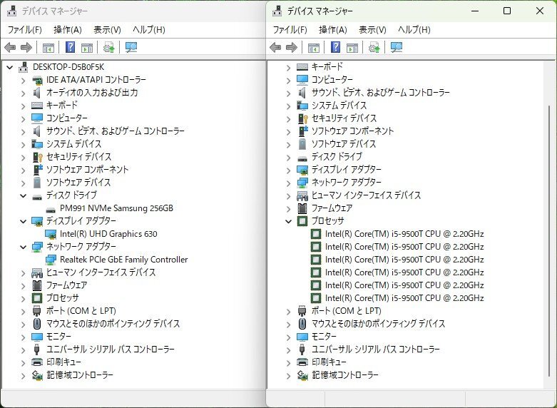
Task: Minimize the right デバイス マネージャー window
Action: (475, 11)
